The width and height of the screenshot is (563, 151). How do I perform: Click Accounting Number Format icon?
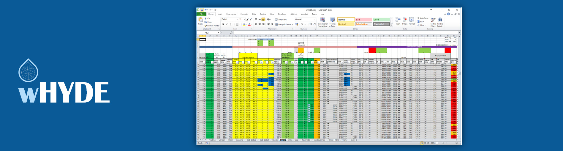pos(297,24)
